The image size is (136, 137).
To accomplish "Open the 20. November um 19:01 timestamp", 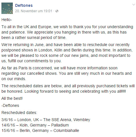I will click(34, 11).
